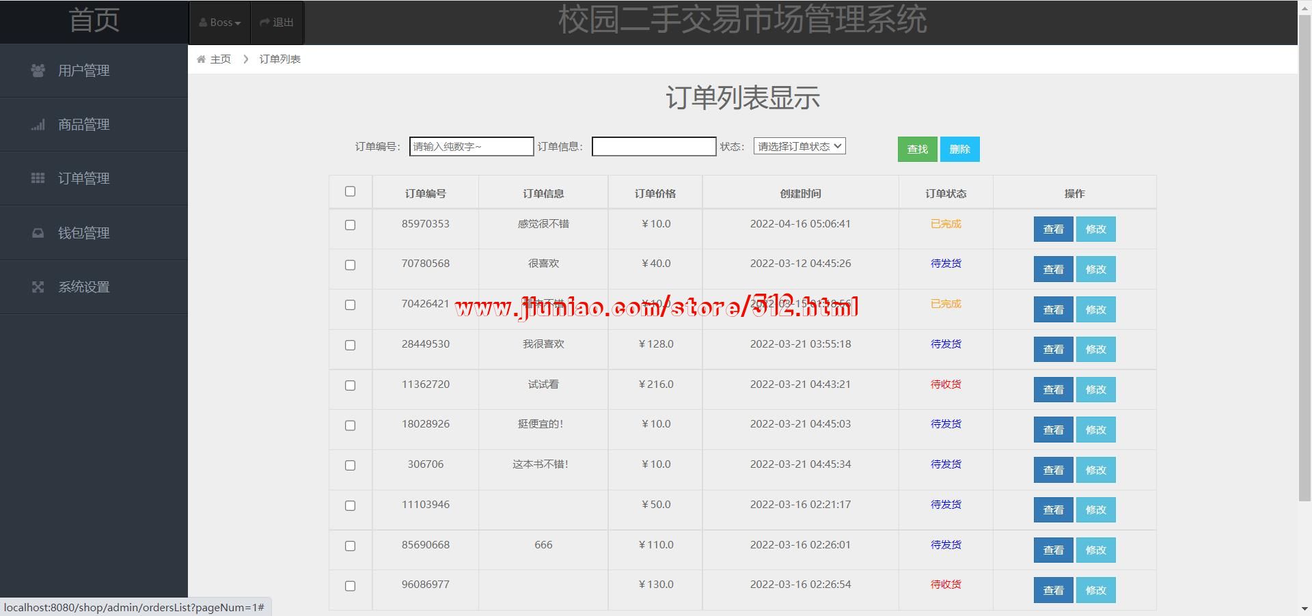Image resolution: width=1312 pixels, height=616 pixels.
Task: Select the checkbox for order 11362720
Action: (351, 385)
